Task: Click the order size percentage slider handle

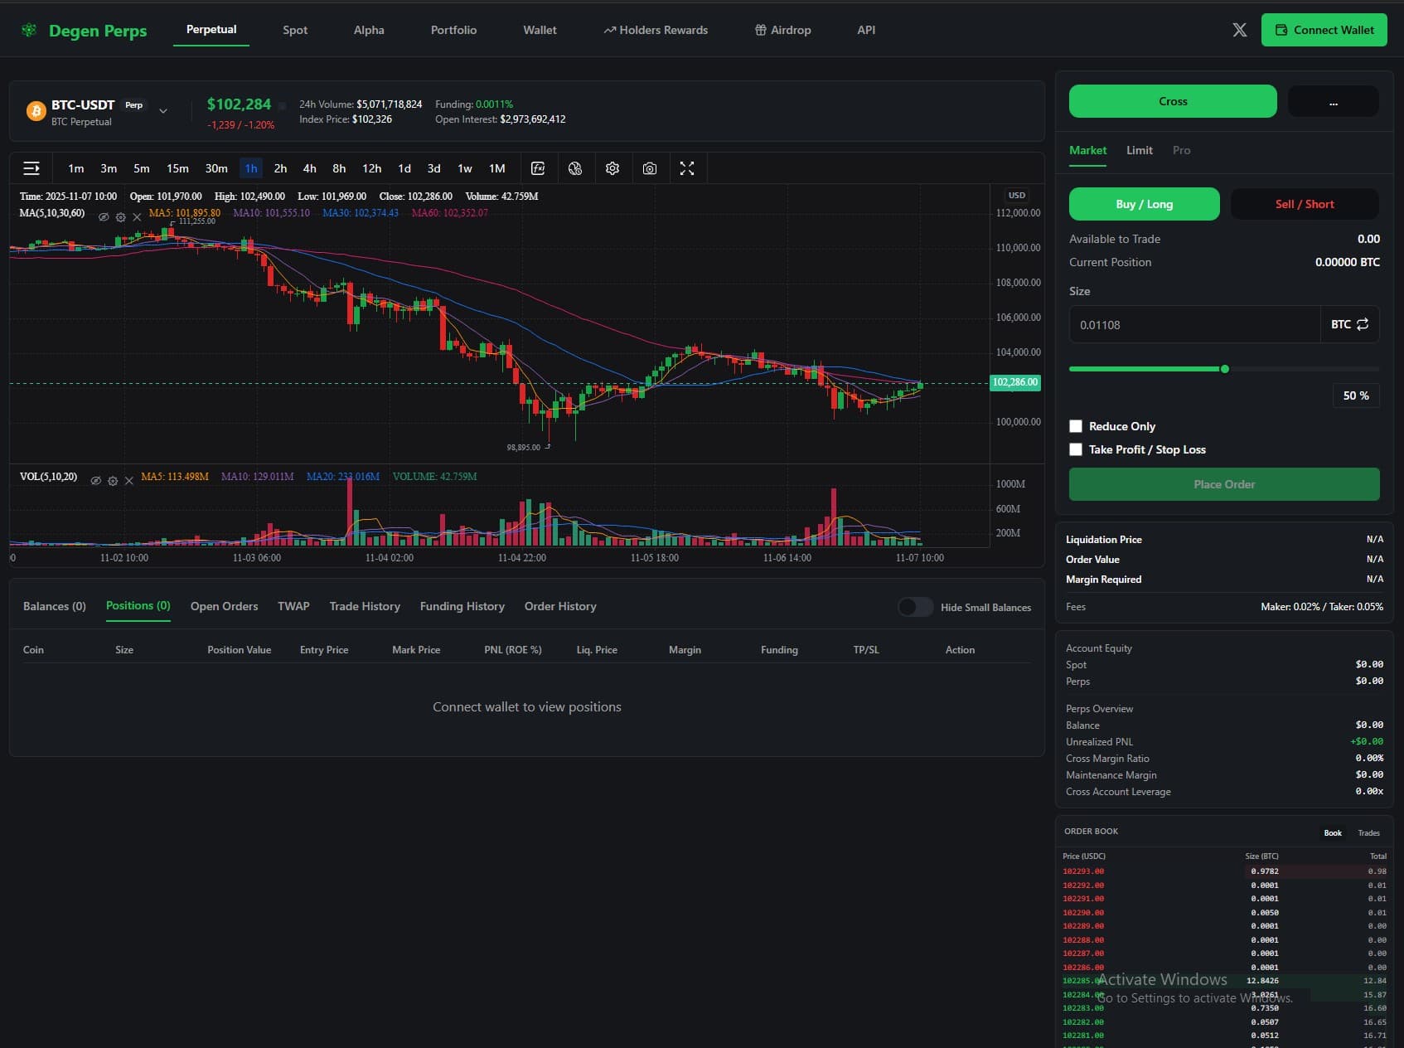Action: click(x=1225, y=369)
